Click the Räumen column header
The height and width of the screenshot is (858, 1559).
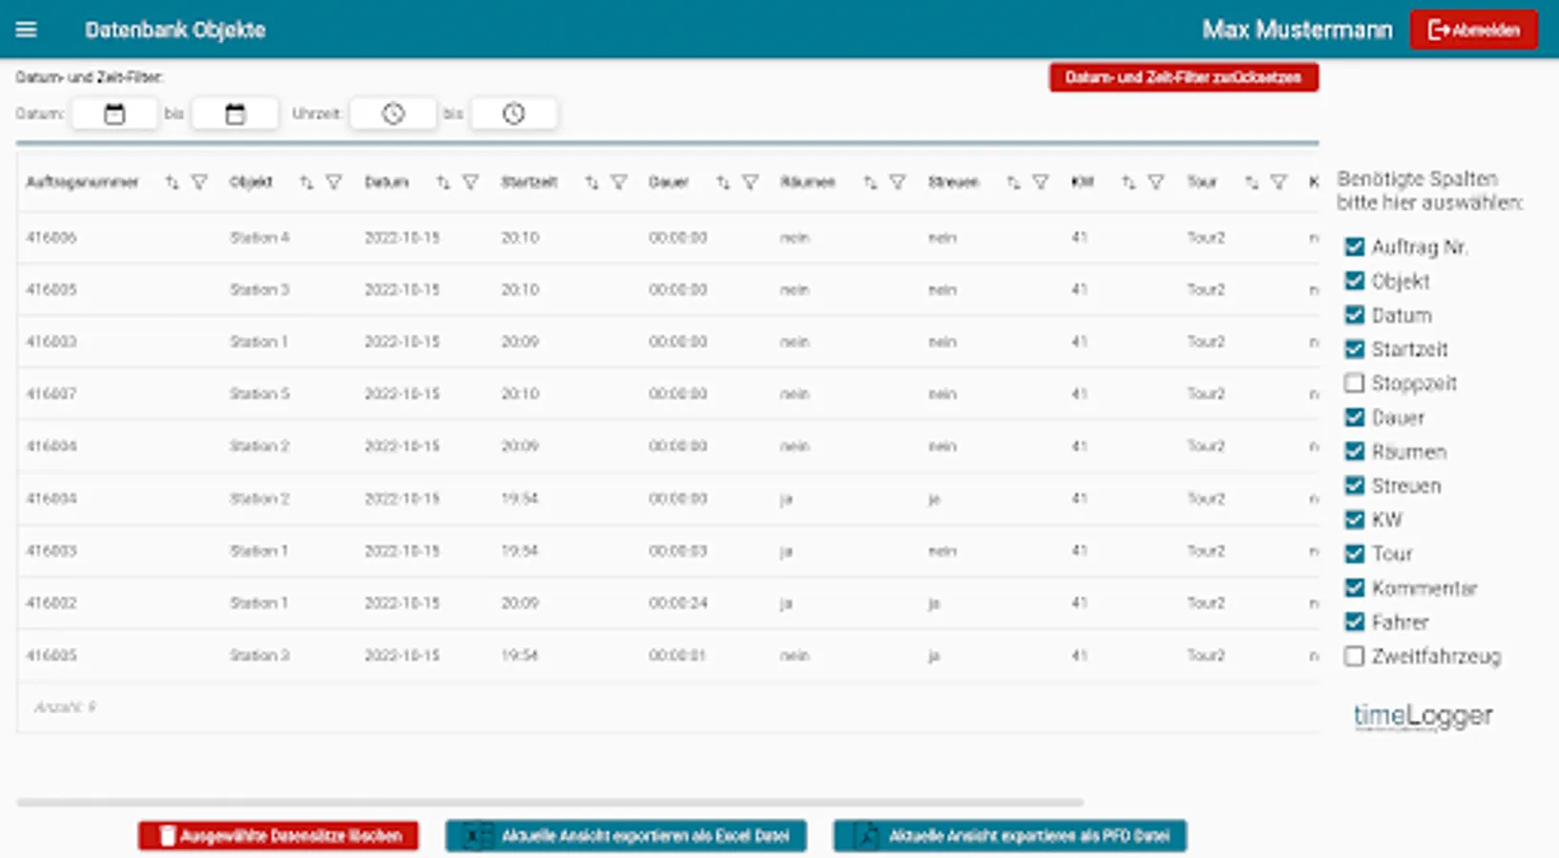pos(807,182)
